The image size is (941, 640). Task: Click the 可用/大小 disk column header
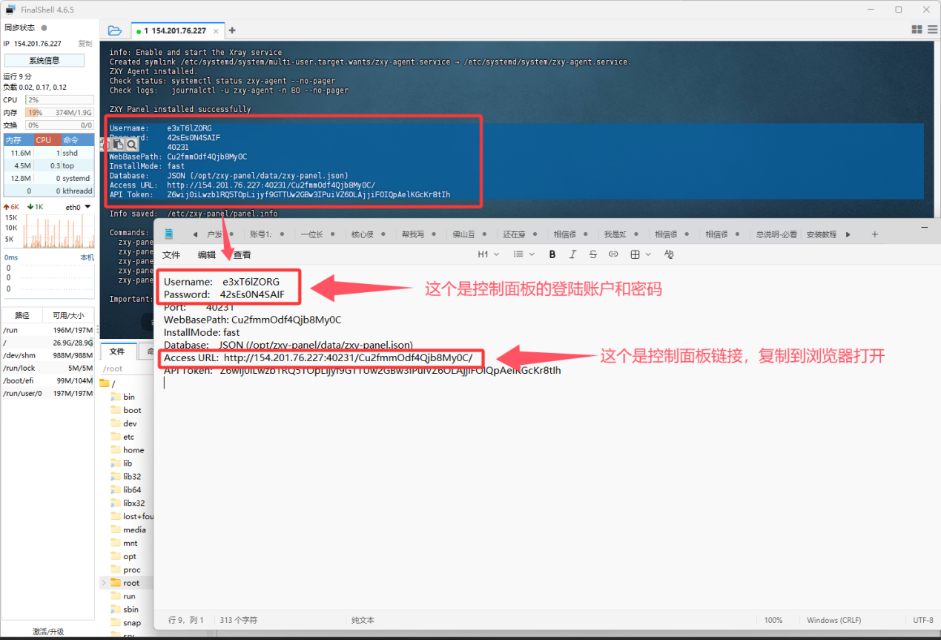point(68,315)
